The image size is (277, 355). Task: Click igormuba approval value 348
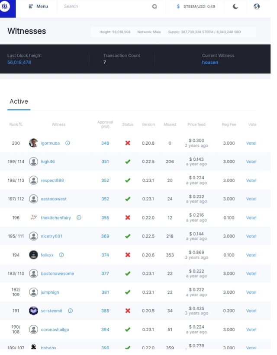[x=105, y=143]
